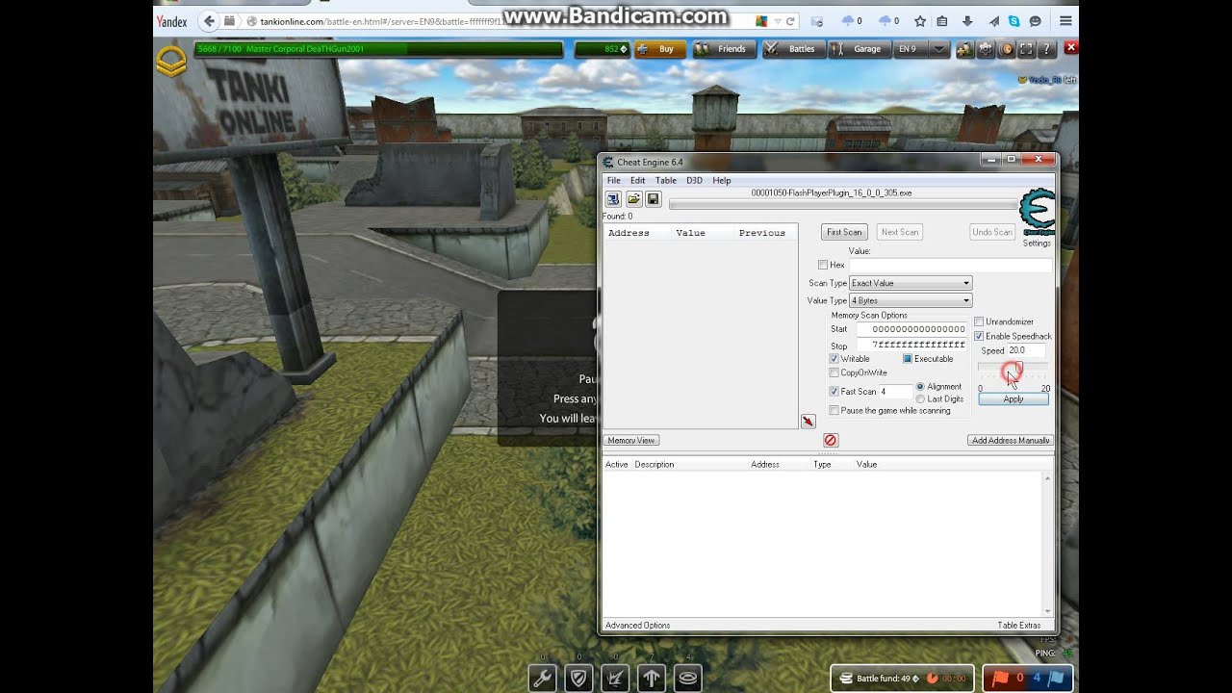Click the Start address input field
The image size is (1232, 693).
[911, 329]
